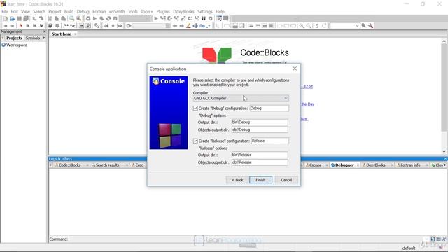Open the Build menu

click(x=69, y=11)
